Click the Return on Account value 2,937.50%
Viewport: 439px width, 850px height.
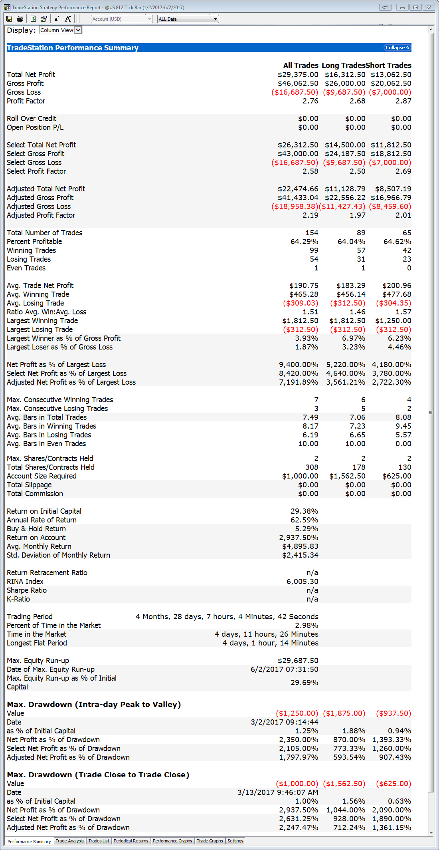coord(299,538)
